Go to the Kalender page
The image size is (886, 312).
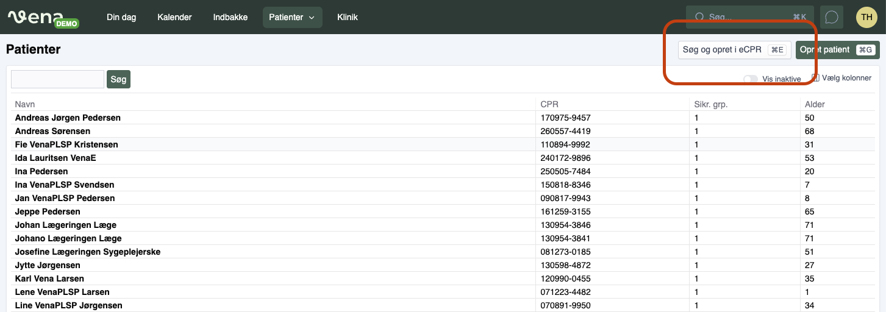(174, 17)
